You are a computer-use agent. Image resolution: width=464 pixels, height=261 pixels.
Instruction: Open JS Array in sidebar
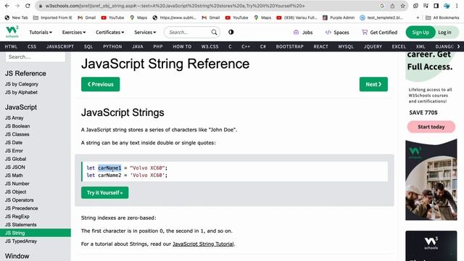[x=14, y=117]
